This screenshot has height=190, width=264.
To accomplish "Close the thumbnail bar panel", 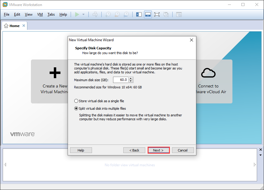I will pyautogui.click(x=261, y=150).
